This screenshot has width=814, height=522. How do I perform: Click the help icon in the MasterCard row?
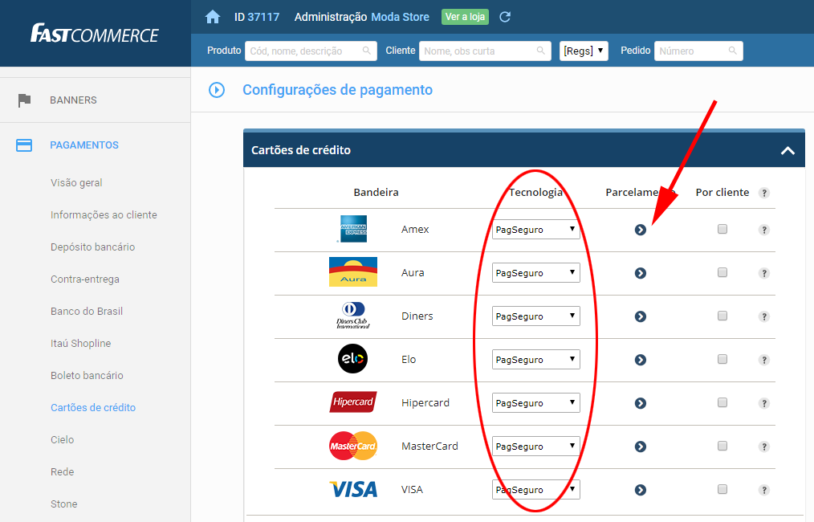tap(763, 447)
